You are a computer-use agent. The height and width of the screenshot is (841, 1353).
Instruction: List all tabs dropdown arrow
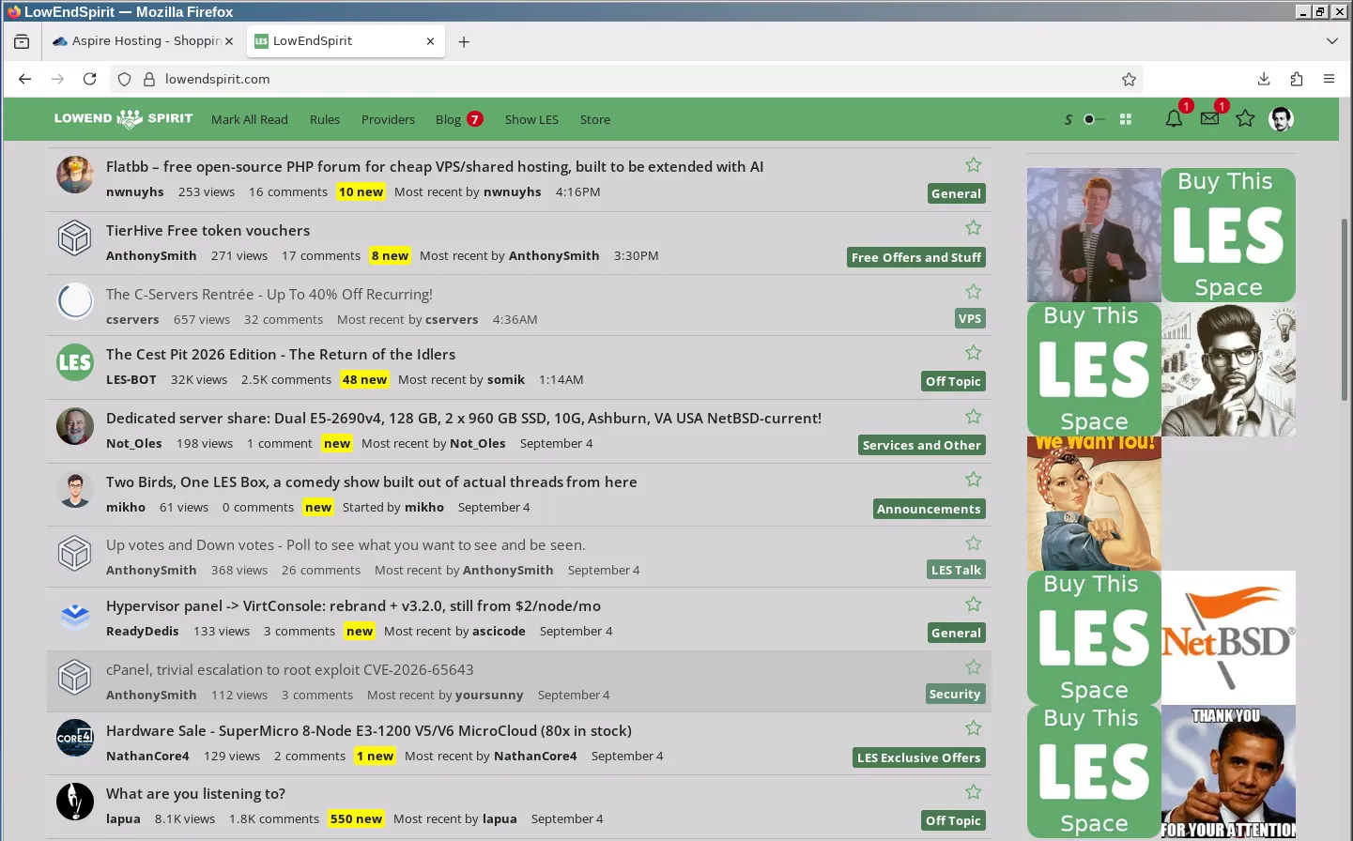coord(1331,41)
